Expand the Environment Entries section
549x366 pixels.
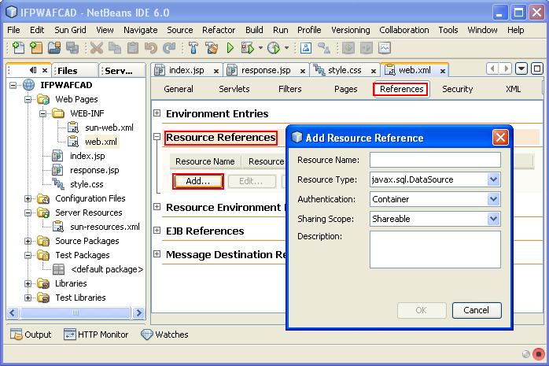point(157,113)
